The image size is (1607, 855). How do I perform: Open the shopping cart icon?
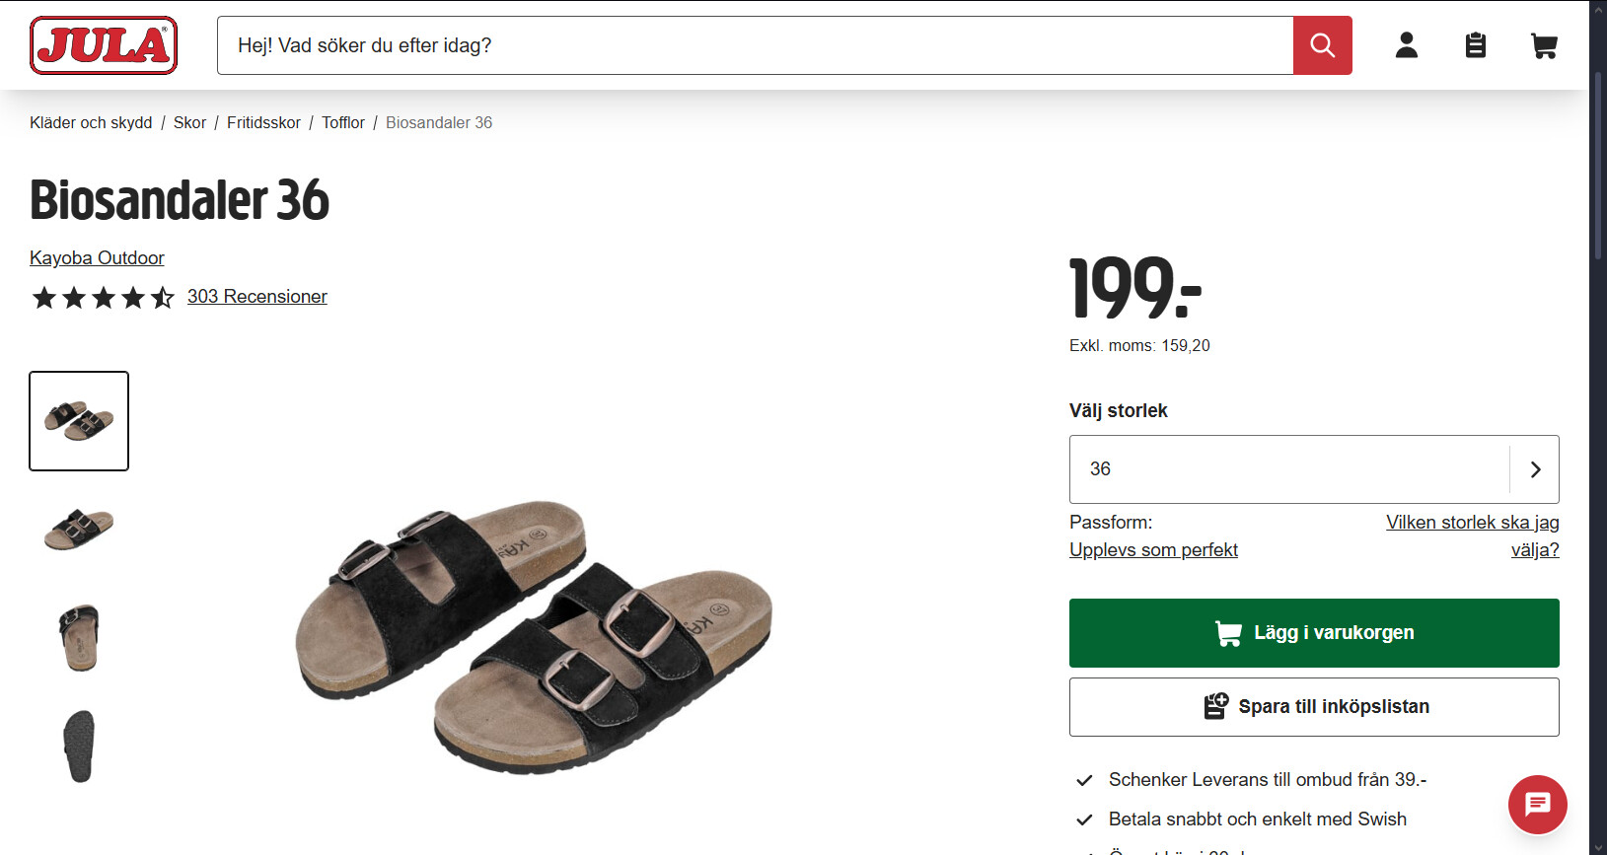[x=1544, y=45]
